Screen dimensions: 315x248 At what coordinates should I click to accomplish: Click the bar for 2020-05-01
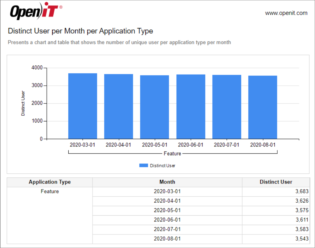coord(155,106)
